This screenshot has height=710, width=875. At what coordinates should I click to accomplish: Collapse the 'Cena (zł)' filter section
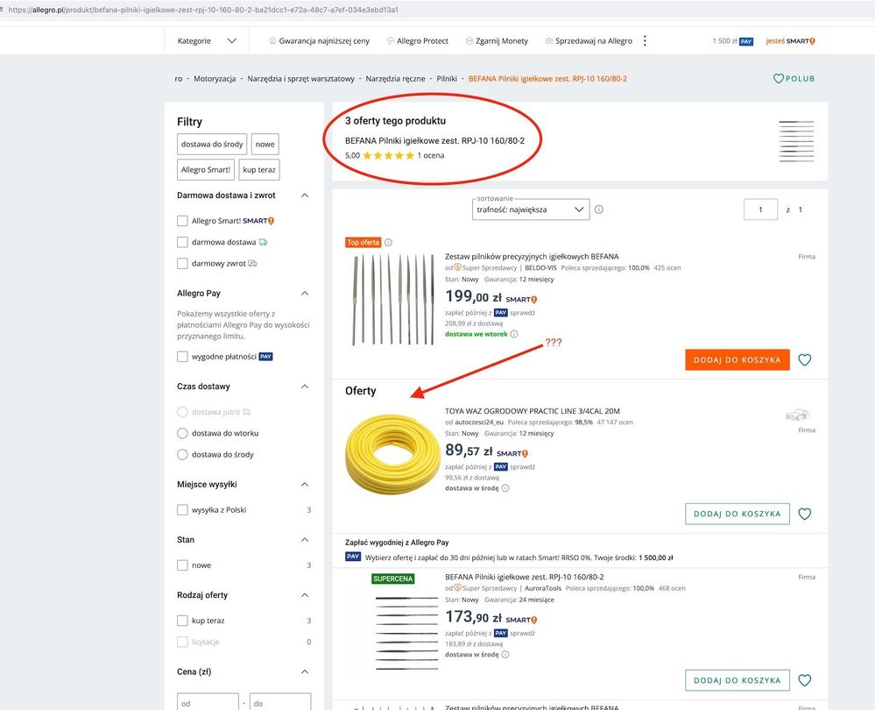[x=305, y=671]
